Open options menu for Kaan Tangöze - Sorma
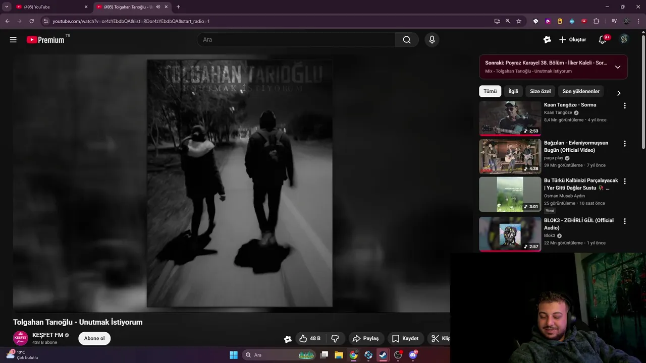This screenshot has width=646, height=363. tap(625, 106)
